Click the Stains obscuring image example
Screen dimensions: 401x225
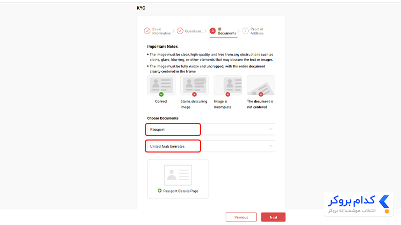click(x=194, y=85)
